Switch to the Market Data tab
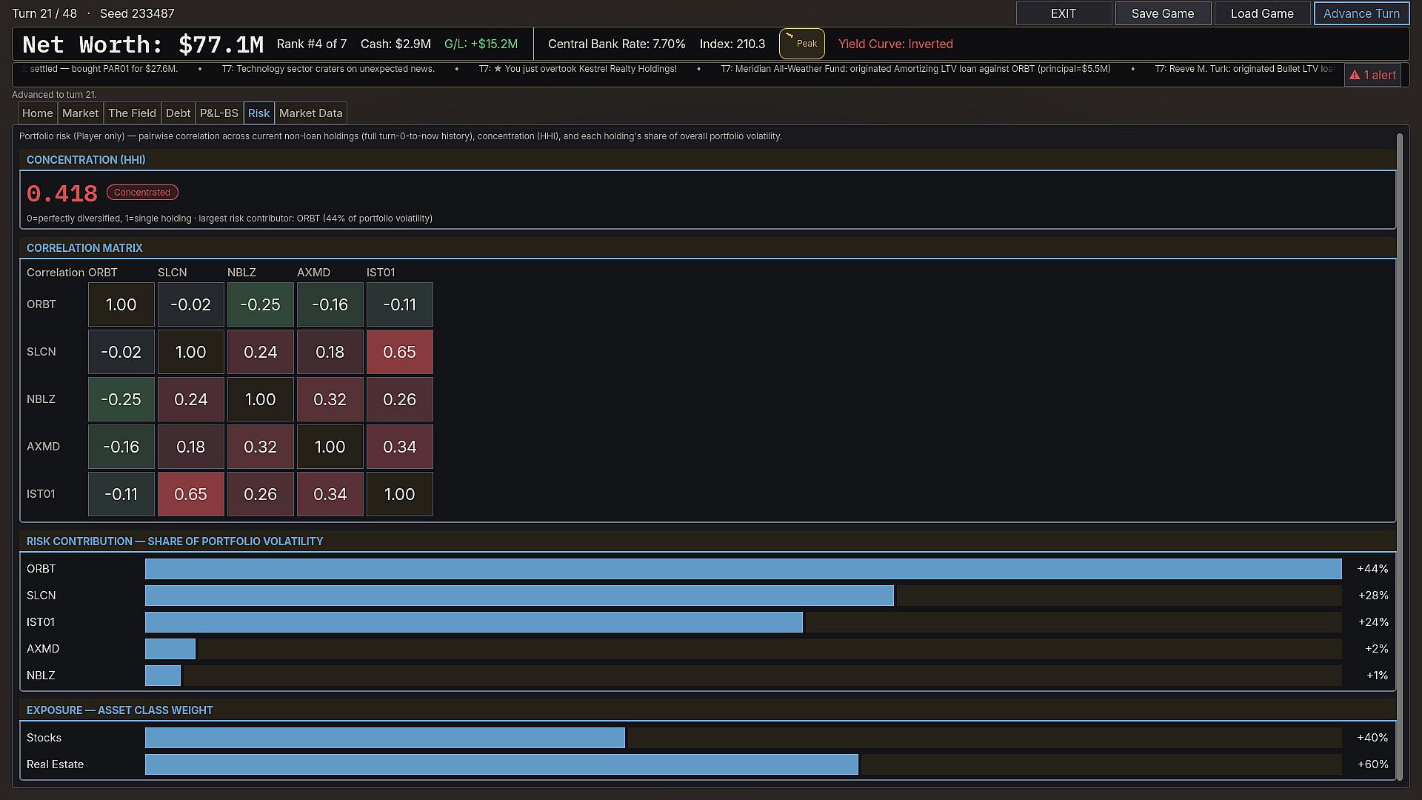1422x800 pixels. point(311,113)
